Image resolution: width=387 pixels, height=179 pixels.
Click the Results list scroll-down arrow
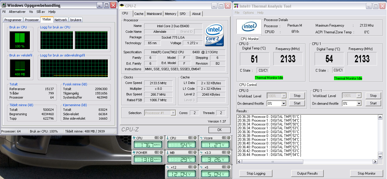click(x=380, y=157)
